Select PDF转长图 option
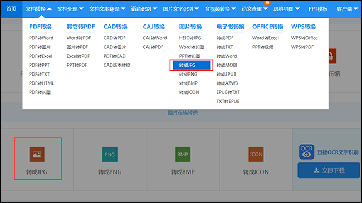The width and height of the screenshot is (362, 203). click(40, 92)
